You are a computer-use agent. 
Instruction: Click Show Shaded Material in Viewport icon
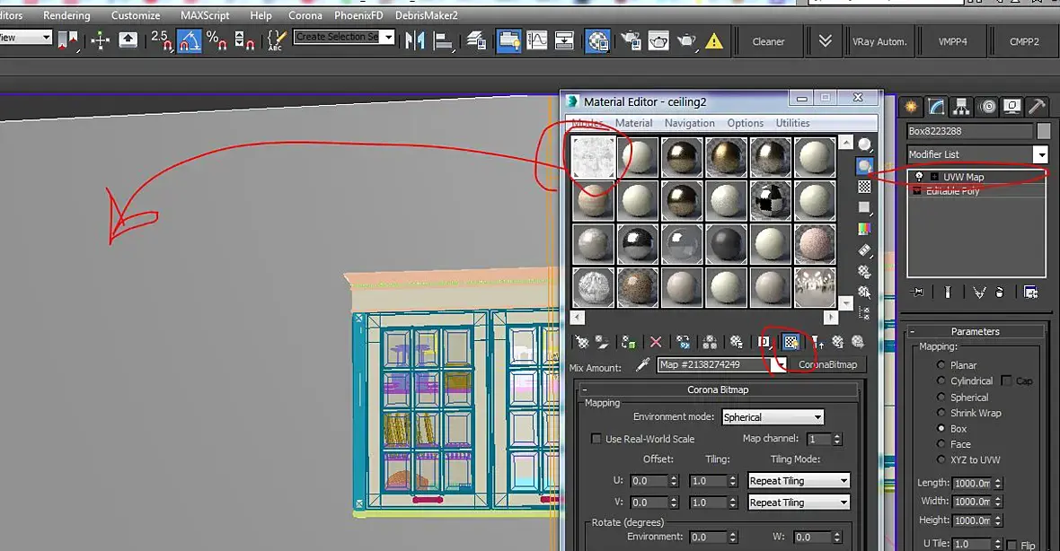click(791, 342)
